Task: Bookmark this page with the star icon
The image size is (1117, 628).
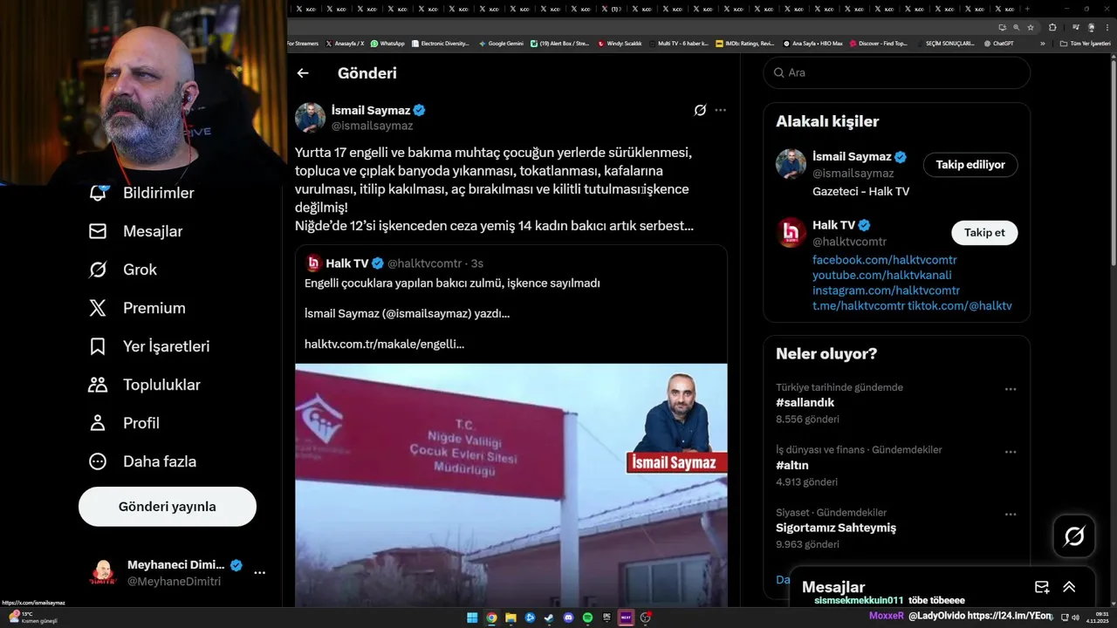Action: tap(1031, 27)
